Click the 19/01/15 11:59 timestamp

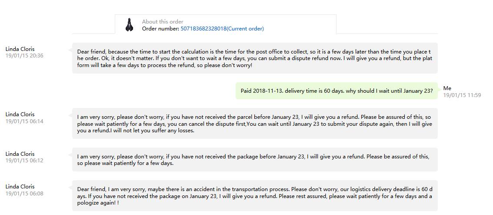(462, 95)
